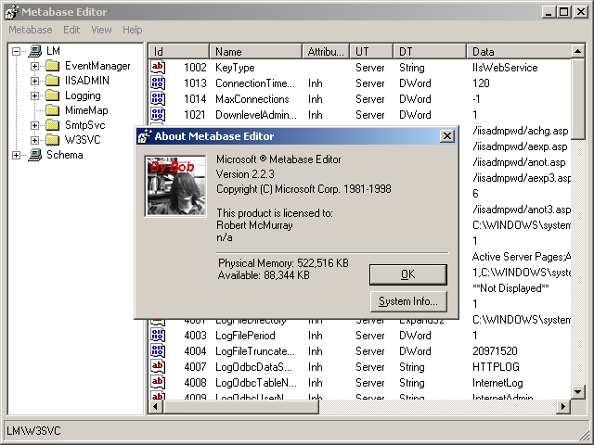594x445 pixels.
Task: Click the IISADMIN folder icon
Action: 52,81
